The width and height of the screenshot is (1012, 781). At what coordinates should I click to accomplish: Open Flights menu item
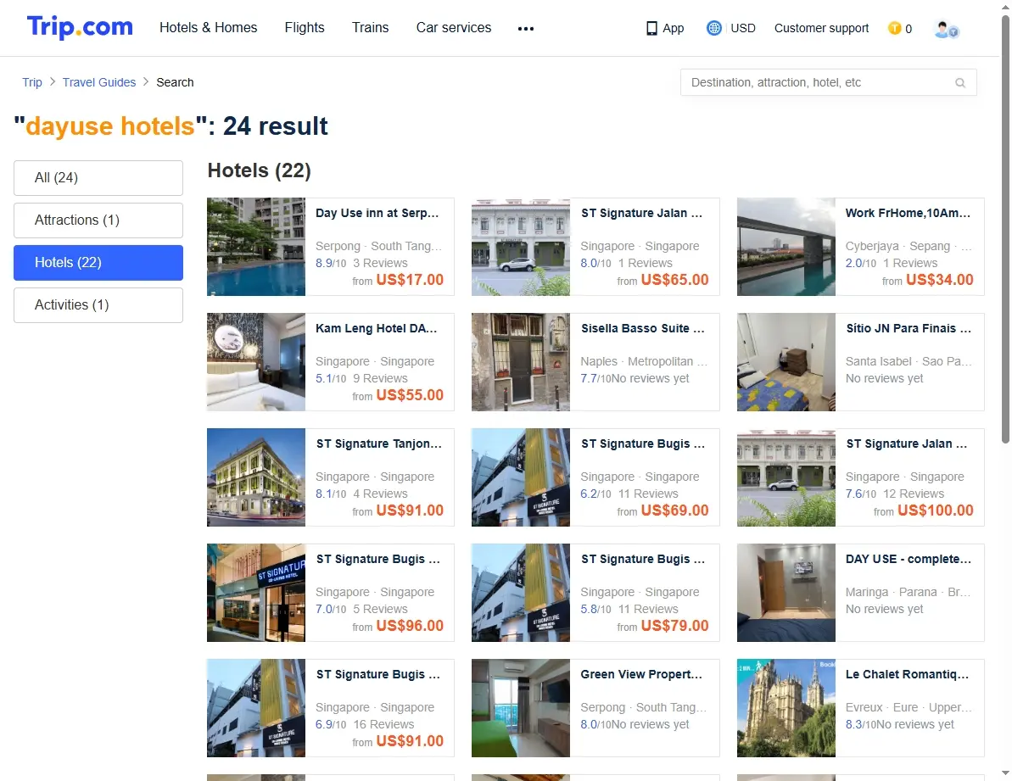(x=305, y=28)
